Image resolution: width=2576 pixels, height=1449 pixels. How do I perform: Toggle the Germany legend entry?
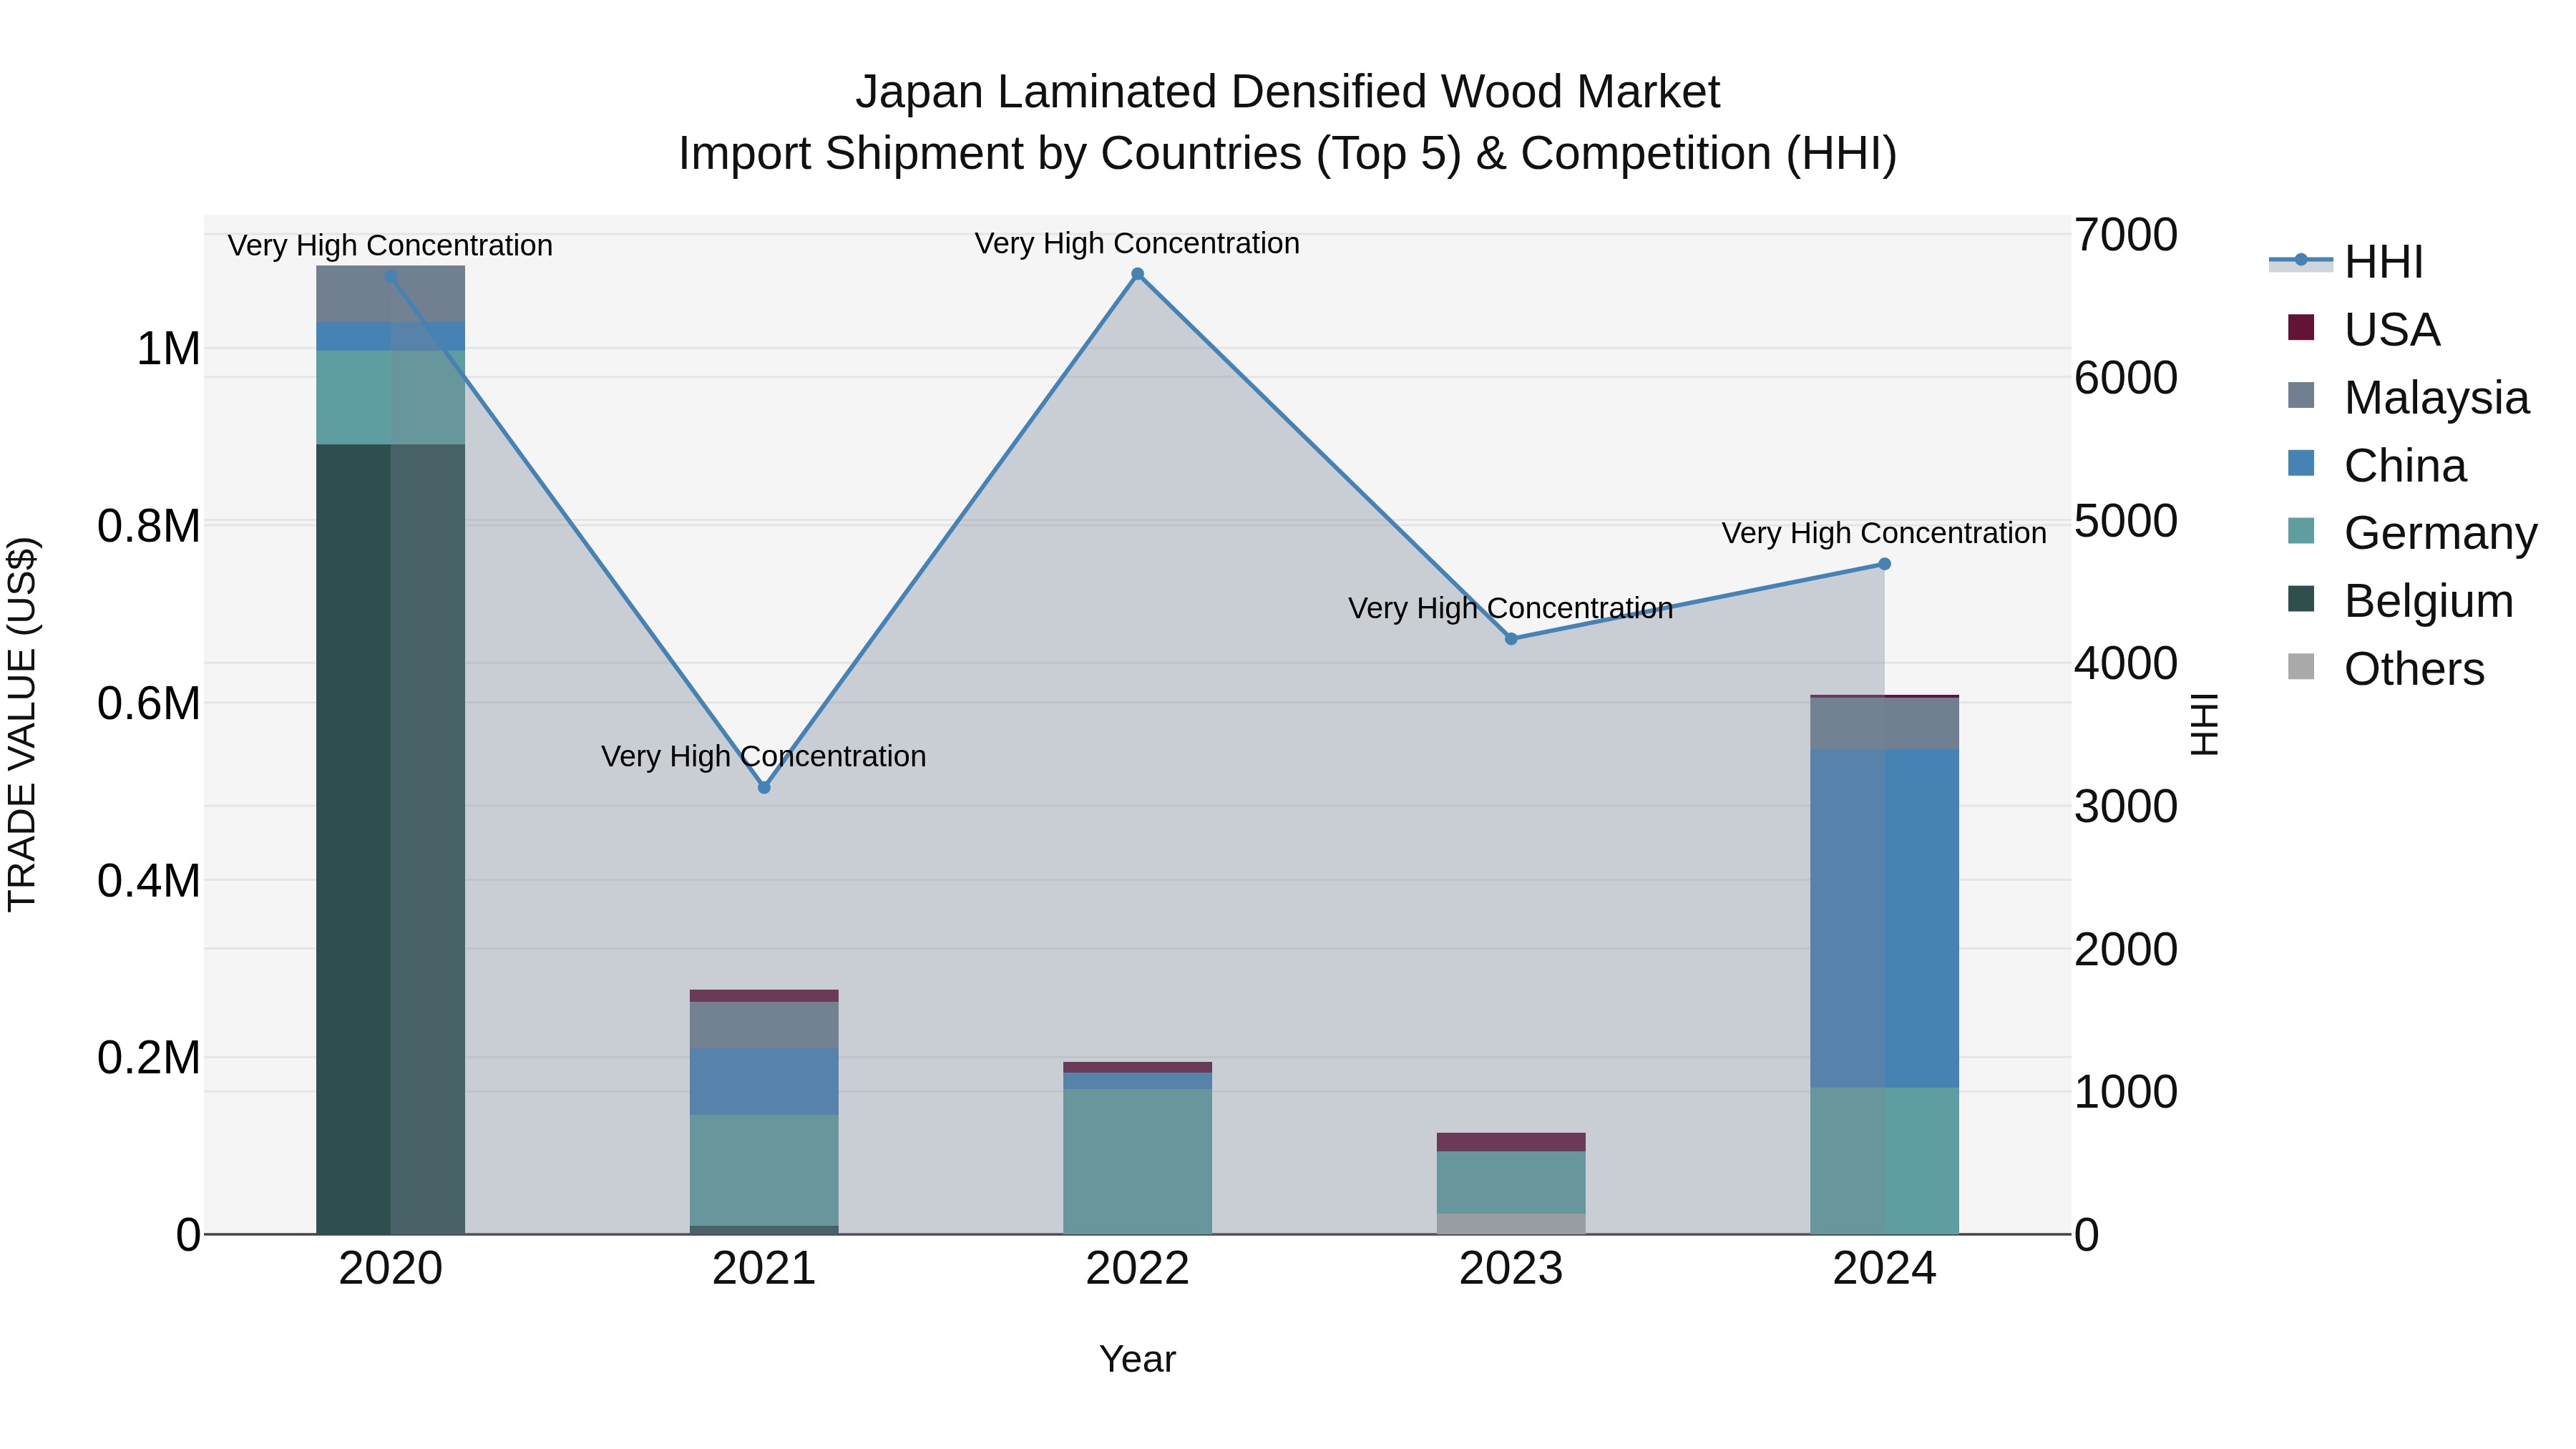(2412, 533)
